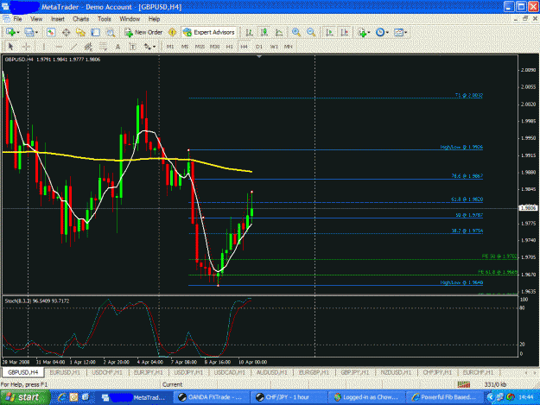Switch chart to Bar Chart icon
Screen dimensions: 540x405
tap(249, 32)
